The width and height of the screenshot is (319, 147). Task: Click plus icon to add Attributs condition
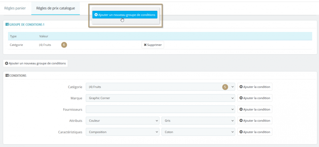(x=241, y=121)
